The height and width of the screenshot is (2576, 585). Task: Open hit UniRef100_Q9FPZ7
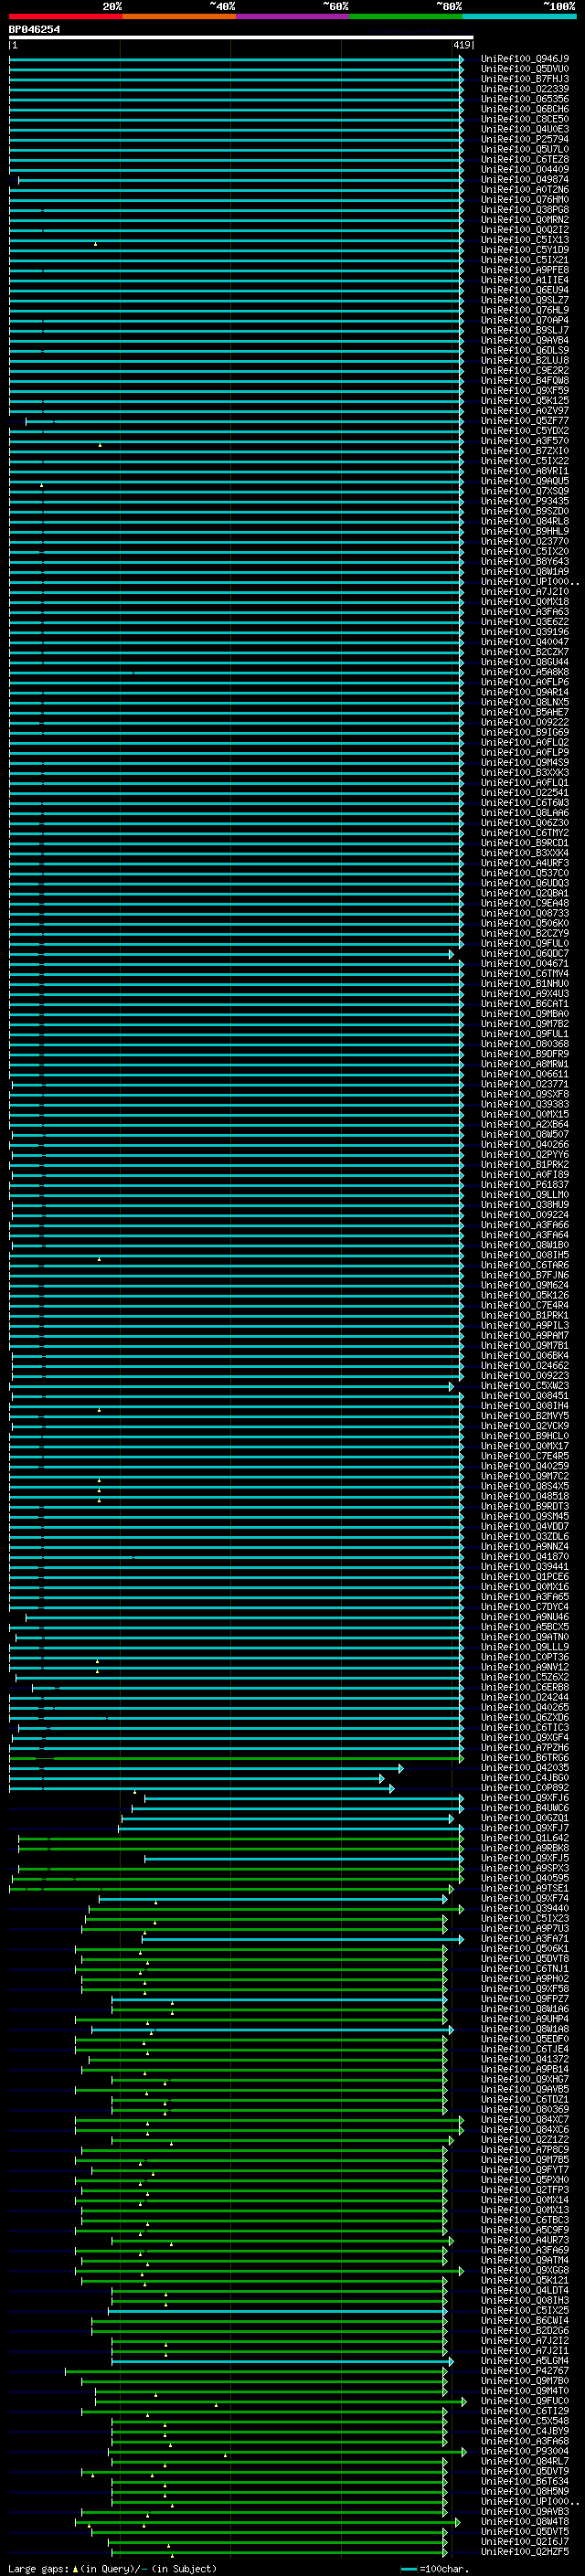click(x=524, y=1999)
